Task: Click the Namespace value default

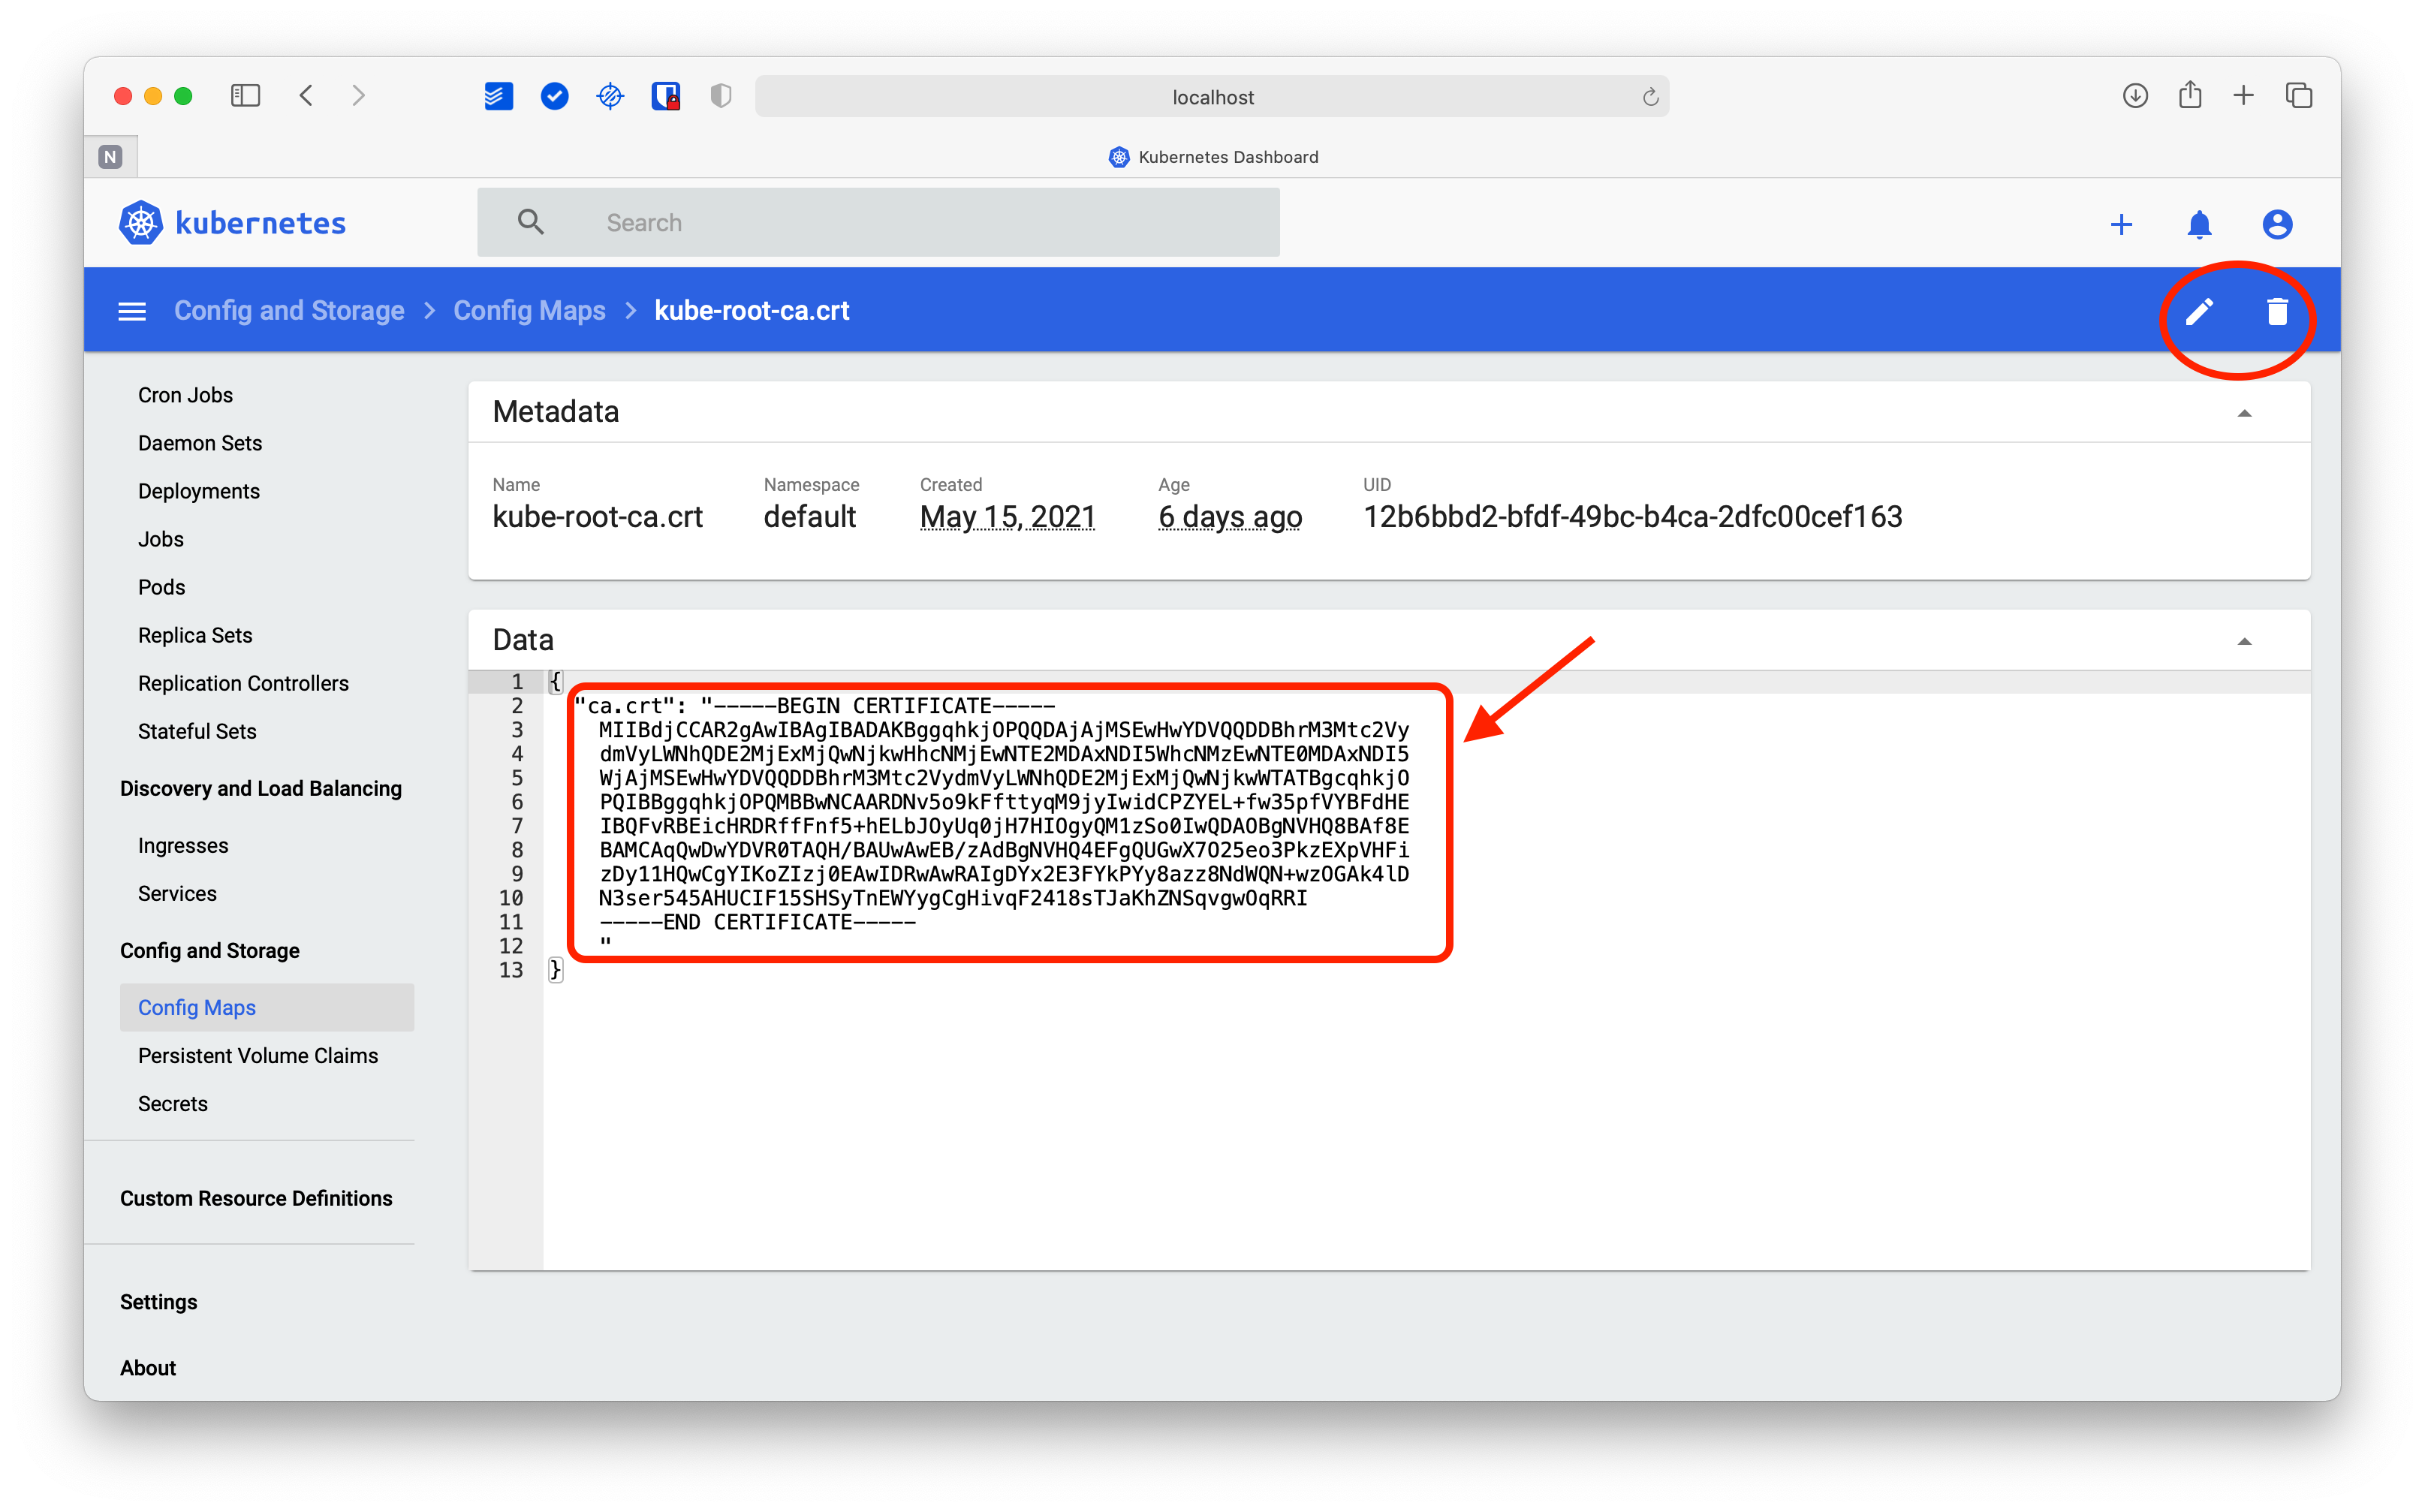Action: [810, 516]
